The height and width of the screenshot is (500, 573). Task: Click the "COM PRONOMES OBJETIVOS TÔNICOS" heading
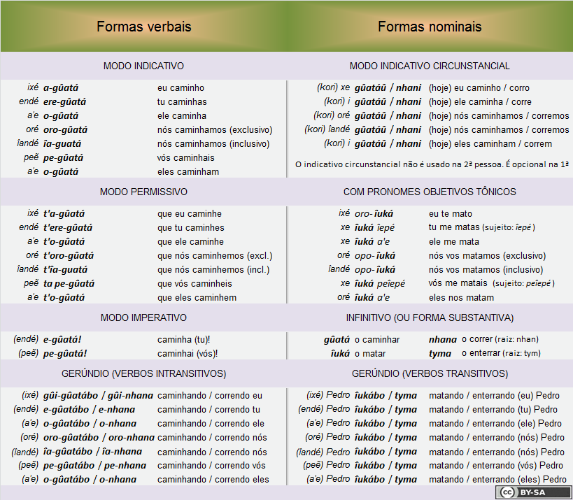coord(430,192)
